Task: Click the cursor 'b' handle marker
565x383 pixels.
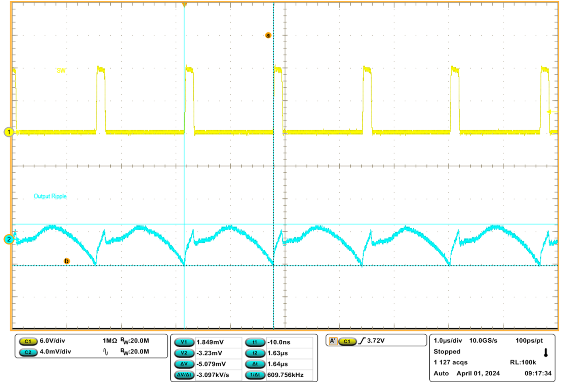Action: [x=67, y=261]
